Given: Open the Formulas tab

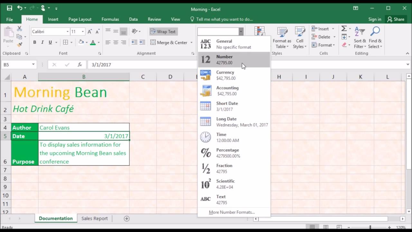Looking at the screenshot, I should 110,19.
